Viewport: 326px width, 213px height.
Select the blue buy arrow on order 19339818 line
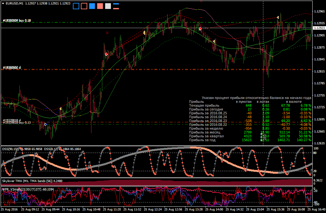(45, 124)
